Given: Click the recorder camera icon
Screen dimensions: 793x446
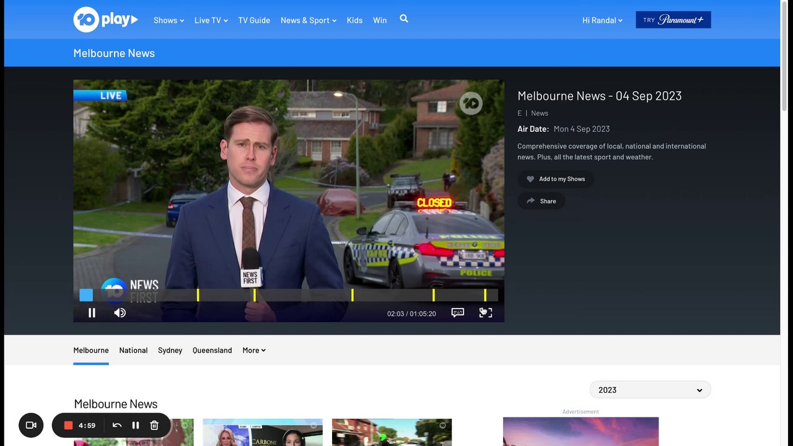Looking at the screenshot, I should (31, 425).
